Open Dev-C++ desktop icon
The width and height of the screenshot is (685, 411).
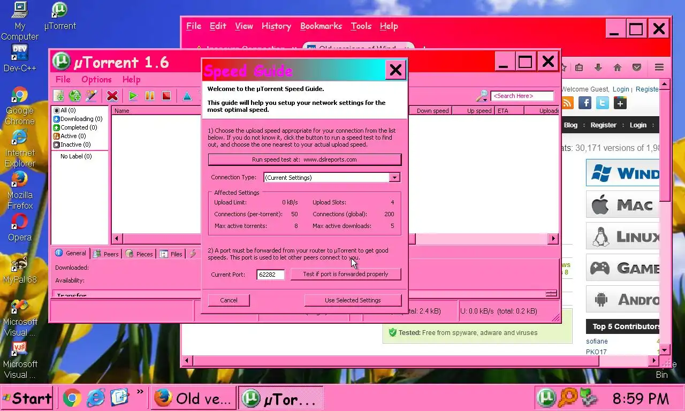(20, 58)
